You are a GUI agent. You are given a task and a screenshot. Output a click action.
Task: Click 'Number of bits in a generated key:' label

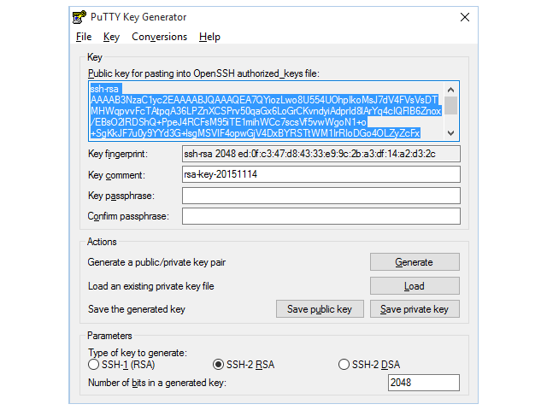157,383
